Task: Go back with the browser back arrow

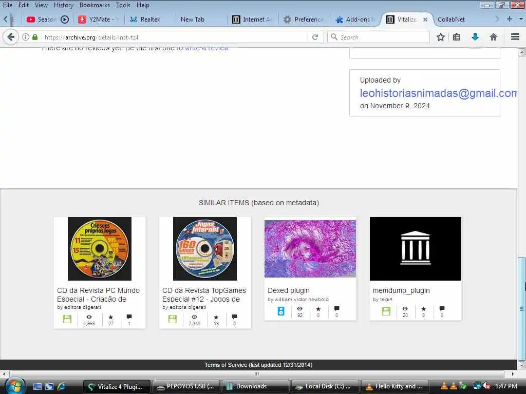Action: tap(11, 37)
